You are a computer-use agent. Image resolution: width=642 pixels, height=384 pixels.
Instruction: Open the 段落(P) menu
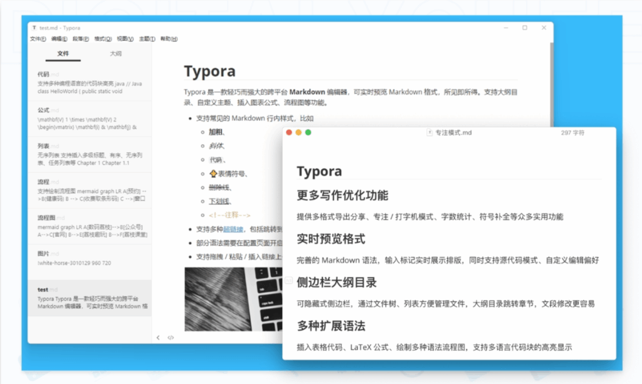(x=81, y=39)
